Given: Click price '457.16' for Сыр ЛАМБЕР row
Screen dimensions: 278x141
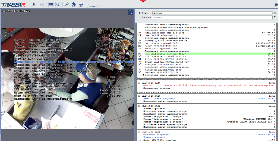Looking at the screenshot, I should coord(271,43).
